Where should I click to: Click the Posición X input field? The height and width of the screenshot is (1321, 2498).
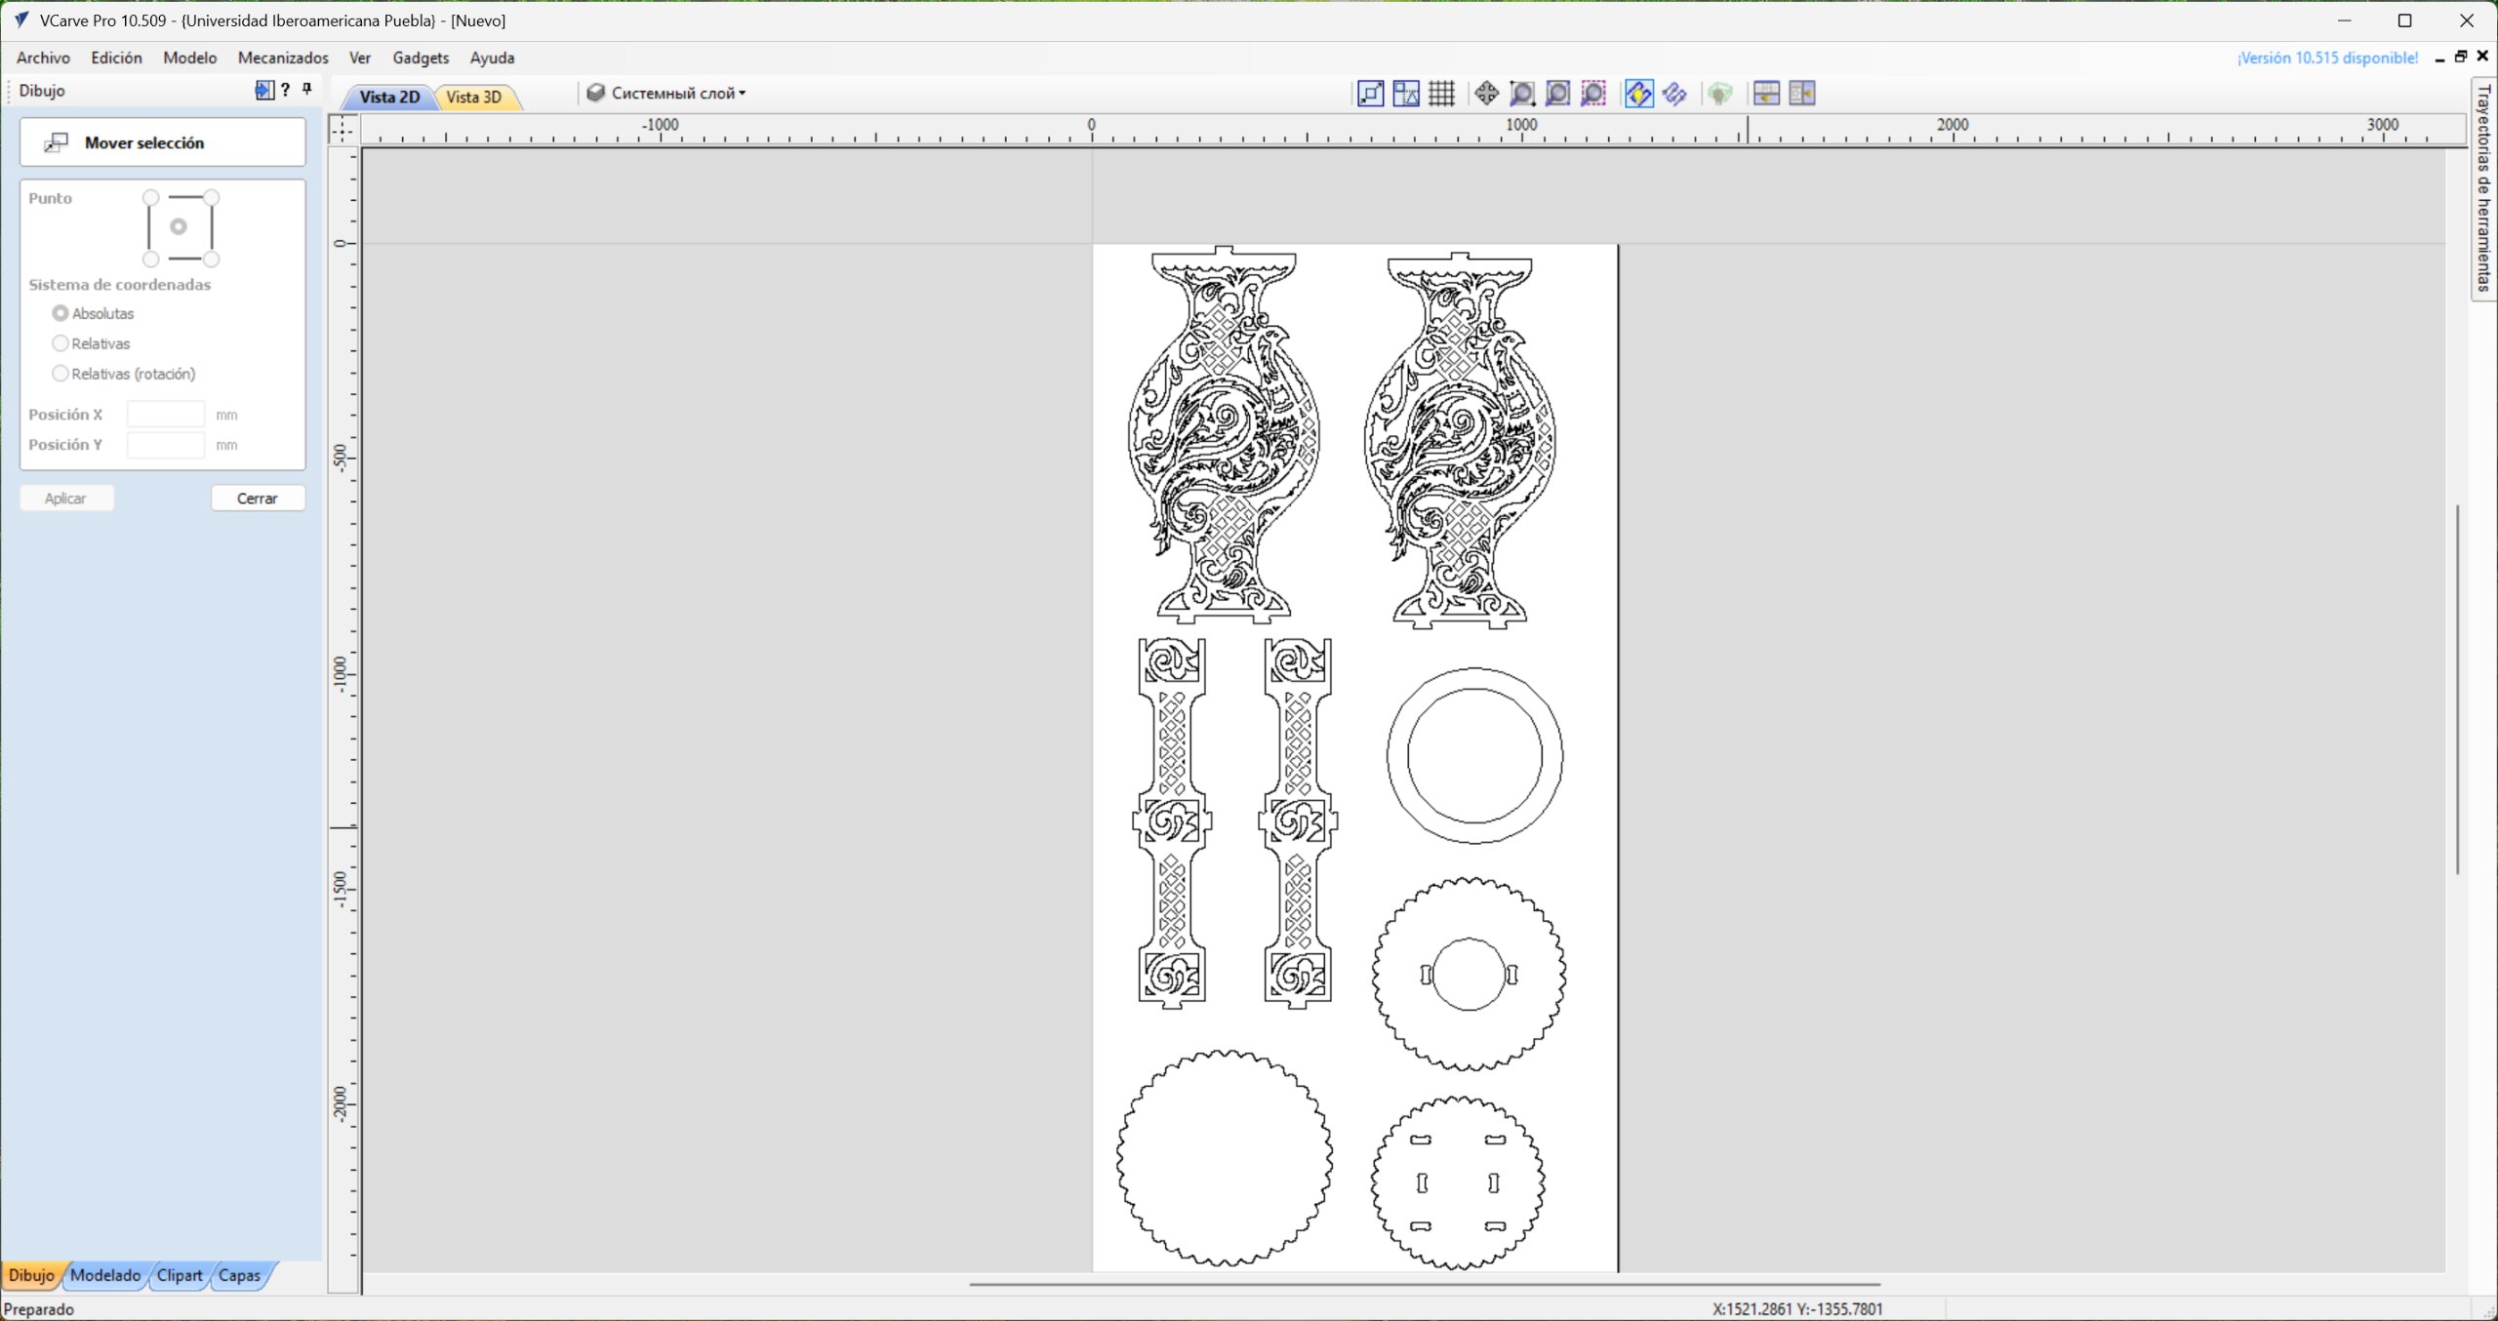pyautogui.click(x=166, y=415)
